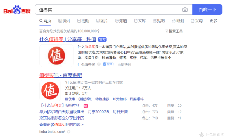This screenshot has width=226, height=139.
Task: Switch to the 资讯 tab
Action: pyautogui.click(x=64, y=21)
